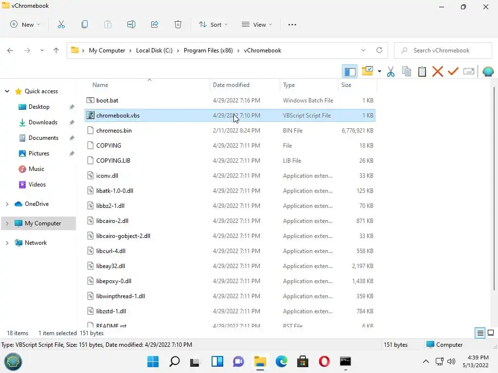Expand the My Computer tree node

[x=7, y=223]
